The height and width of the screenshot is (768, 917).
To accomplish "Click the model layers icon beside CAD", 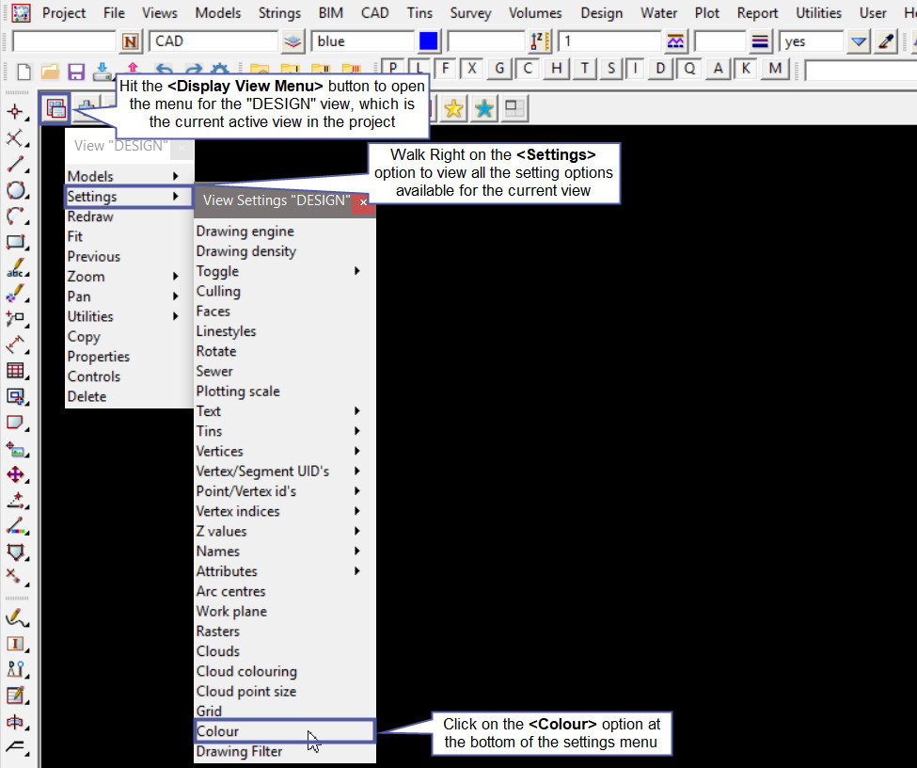I will click(x=293, y=41).
